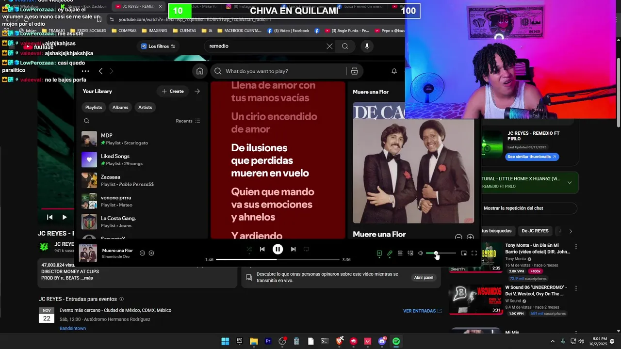Viewport: 621px width, 349px height.
Task: Mute Spotify volume speaker icon
Action: (421, 253)
